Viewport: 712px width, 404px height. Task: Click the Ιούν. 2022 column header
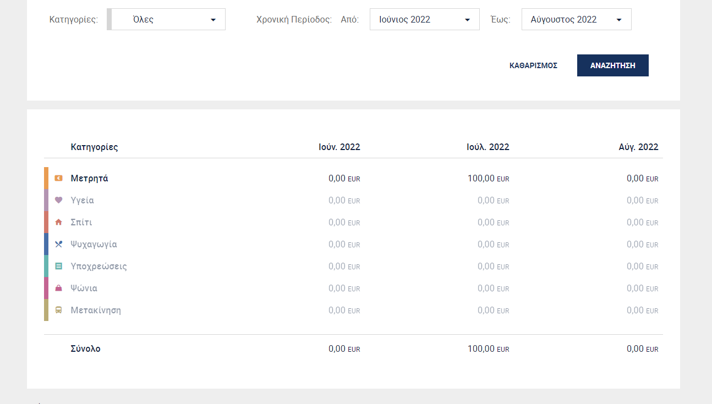pyautogui.click(x=339, y=147)
